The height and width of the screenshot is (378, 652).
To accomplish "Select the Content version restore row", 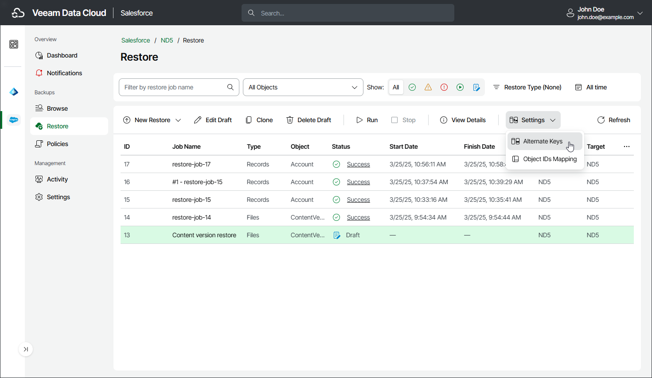I will 377,235.
